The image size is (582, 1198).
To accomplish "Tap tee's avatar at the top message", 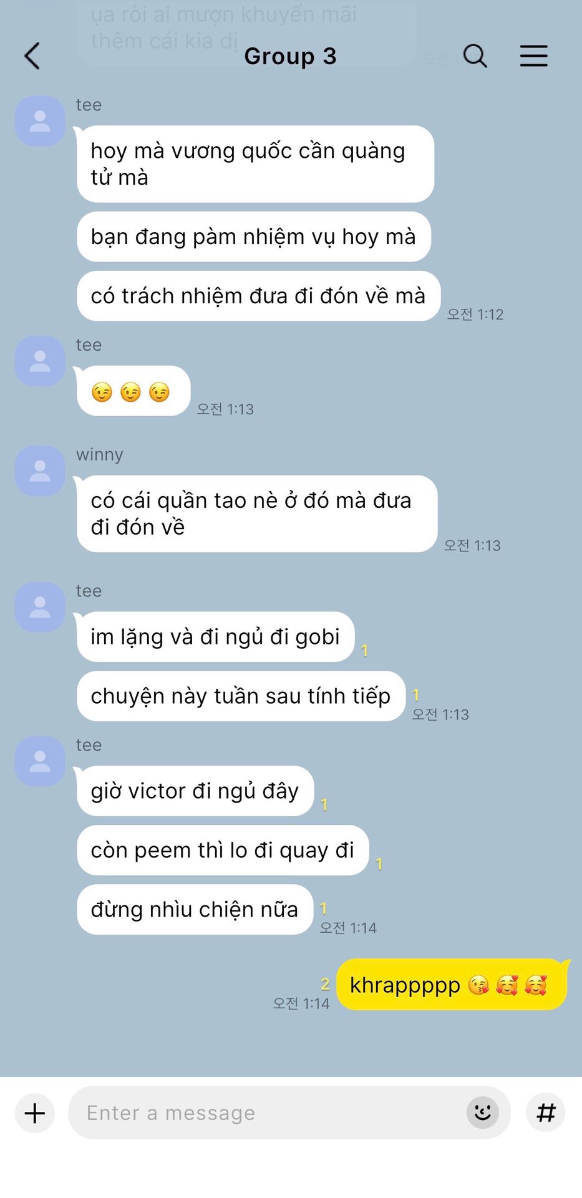I will coord(40,121).
